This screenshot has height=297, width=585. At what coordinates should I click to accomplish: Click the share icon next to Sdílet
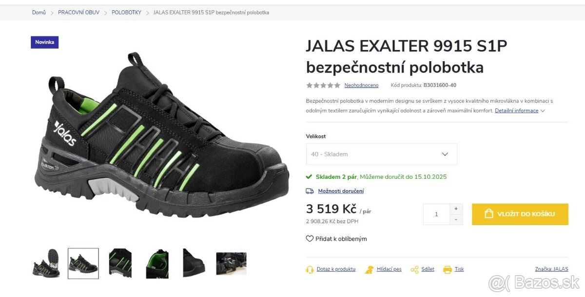pyautogui.click(x=414, y=269)
